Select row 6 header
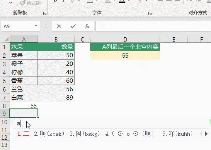This screenshot has width=211, height=150. pos(5,89)
